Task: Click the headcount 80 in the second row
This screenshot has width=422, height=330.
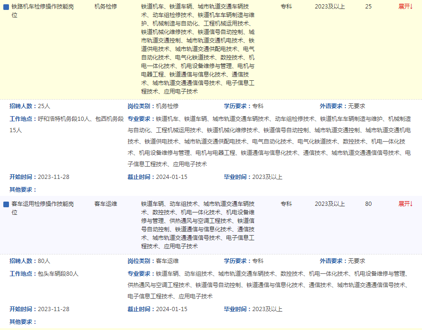Action: click(x=368, y=204)
